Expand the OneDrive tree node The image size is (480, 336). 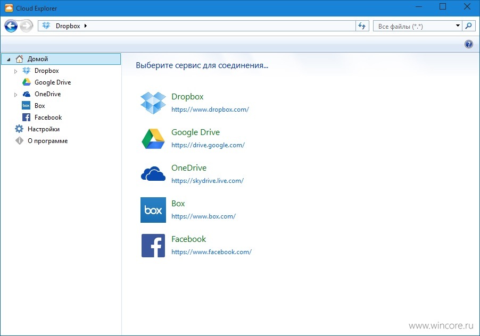[x=15, y=95]
